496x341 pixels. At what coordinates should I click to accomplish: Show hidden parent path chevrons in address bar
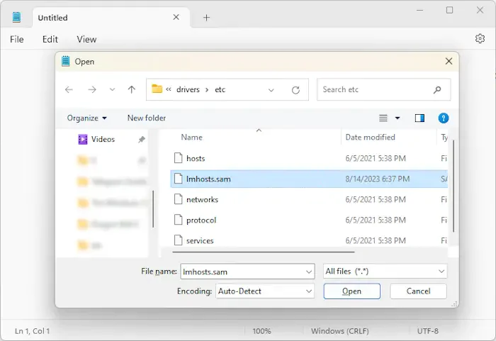coord(169,89)
